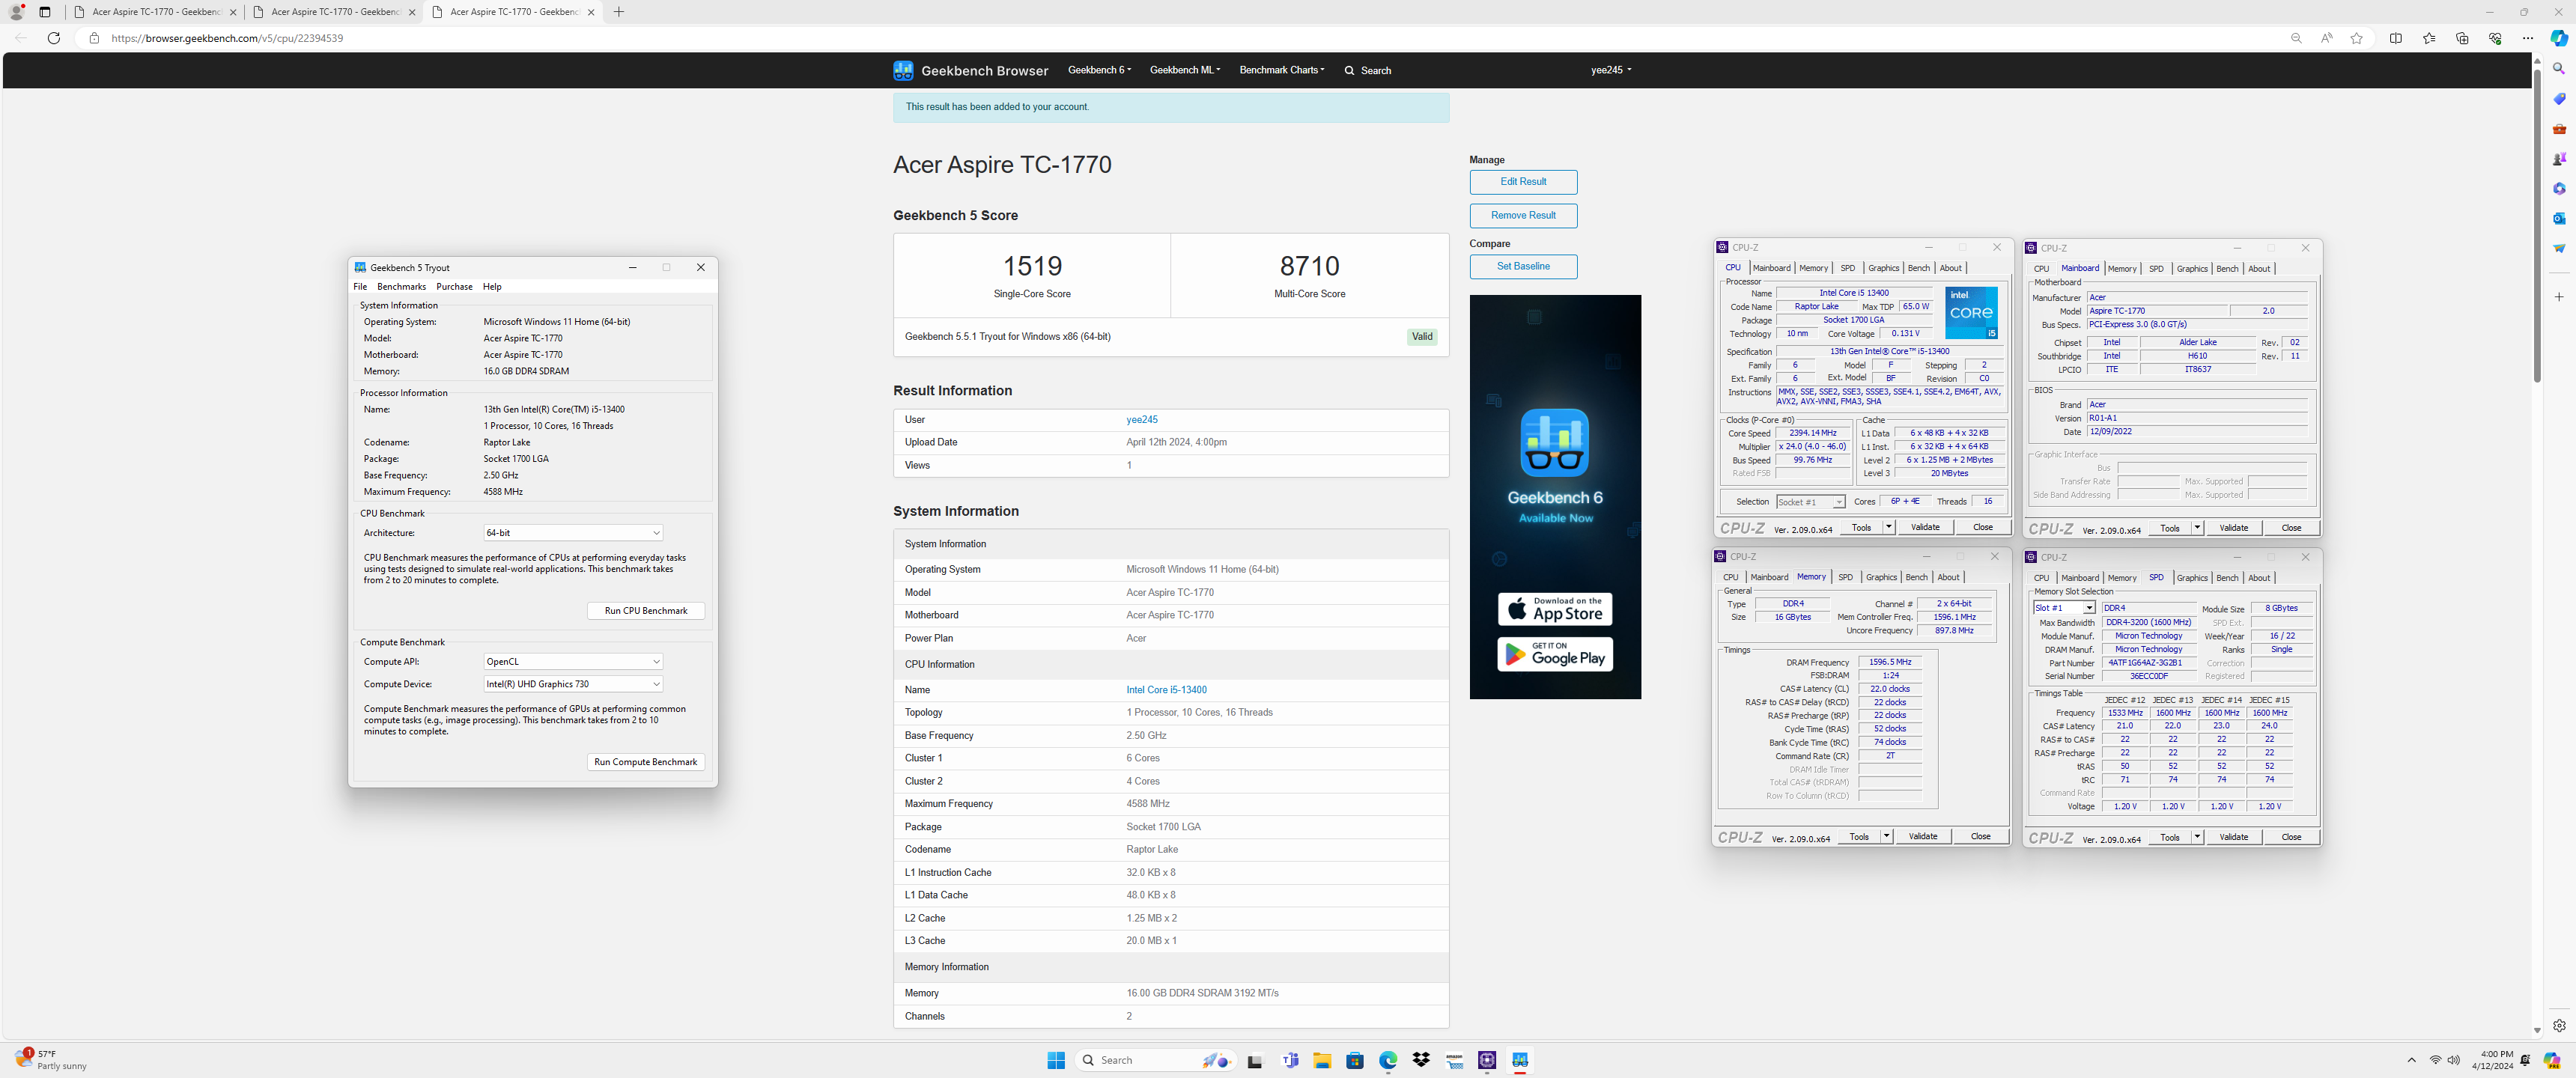
Task: Open Edge sidebar Outlook icon
Action: (x=2559, y=218)
